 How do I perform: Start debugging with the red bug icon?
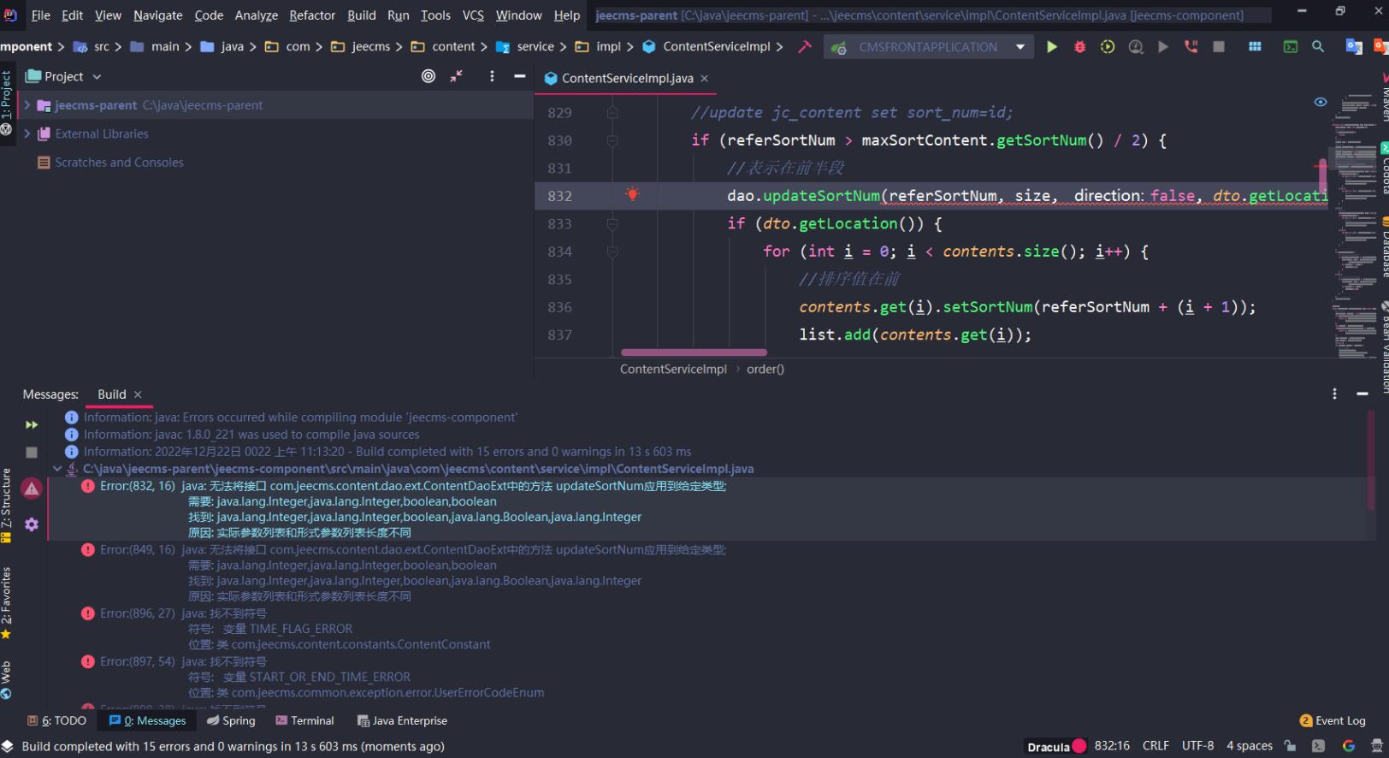[1079, 47]
